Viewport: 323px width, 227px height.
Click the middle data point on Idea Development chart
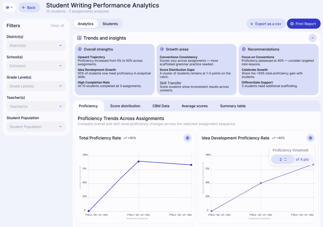click(x=261, y=183)
